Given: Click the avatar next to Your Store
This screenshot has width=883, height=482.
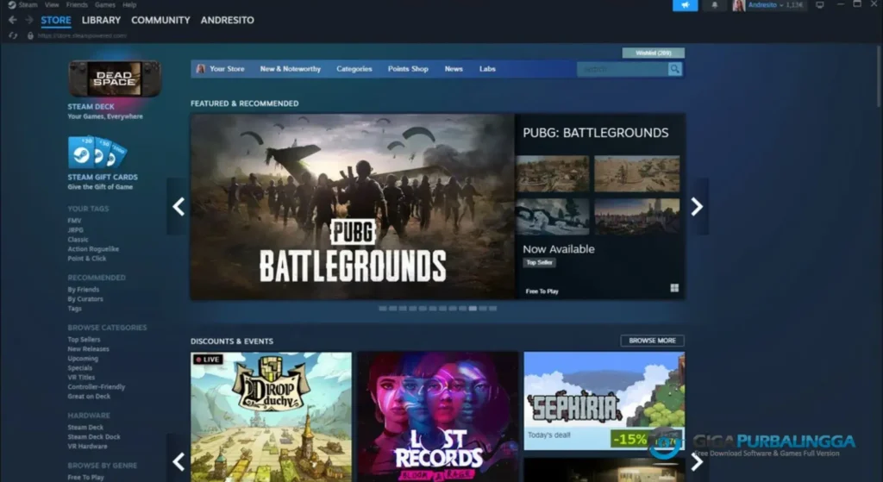Looking at the screenshot, I should (200, 69).
